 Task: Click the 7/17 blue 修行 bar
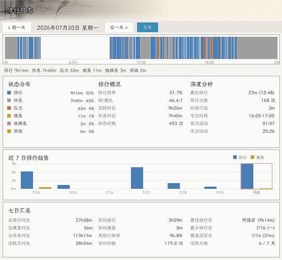coord(137,178)
